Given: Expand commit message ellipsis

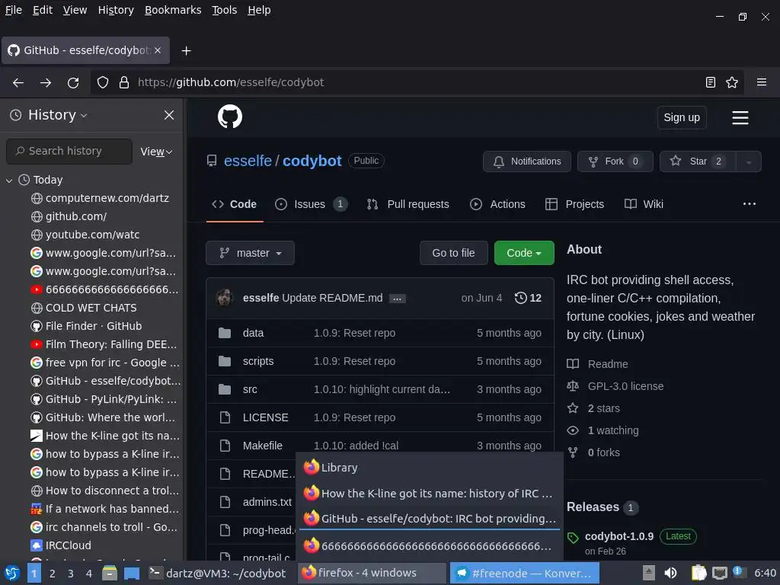Looking at the screenshot, I should 397,299.
